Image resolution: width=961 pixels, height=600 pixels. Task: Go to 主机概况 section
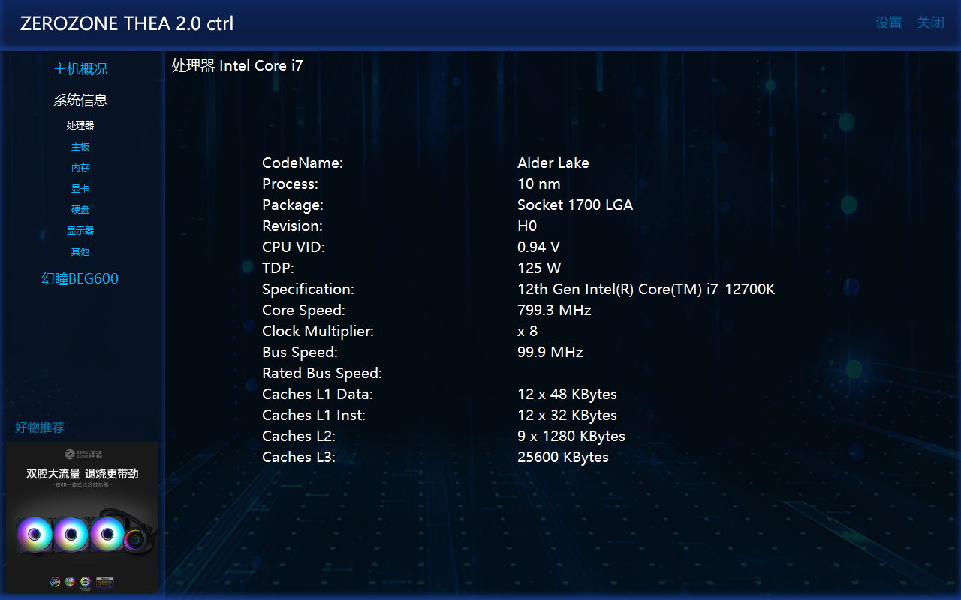pyautogui.click(x=80, y=68)
